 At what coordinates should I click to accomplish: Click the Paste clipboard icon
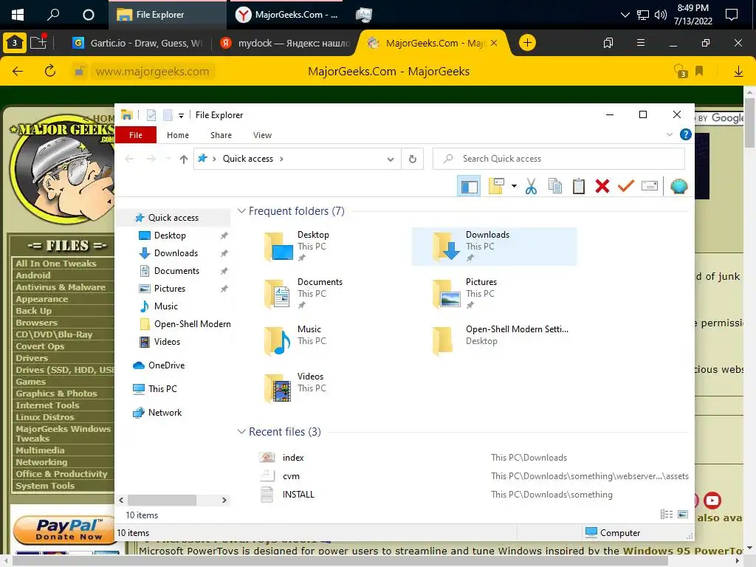[x=579, y=186]
